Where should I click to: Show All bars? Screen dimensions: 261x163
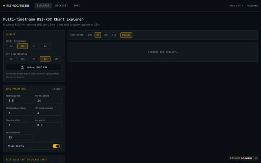114,35
